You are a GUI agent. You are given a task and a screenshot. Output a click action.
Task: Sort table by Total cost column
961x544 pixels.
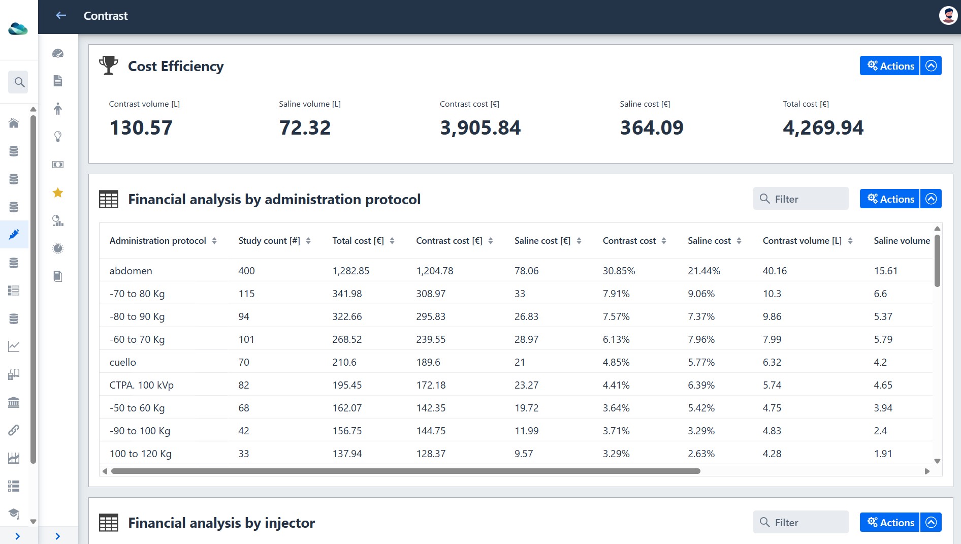tap(392, 241)
